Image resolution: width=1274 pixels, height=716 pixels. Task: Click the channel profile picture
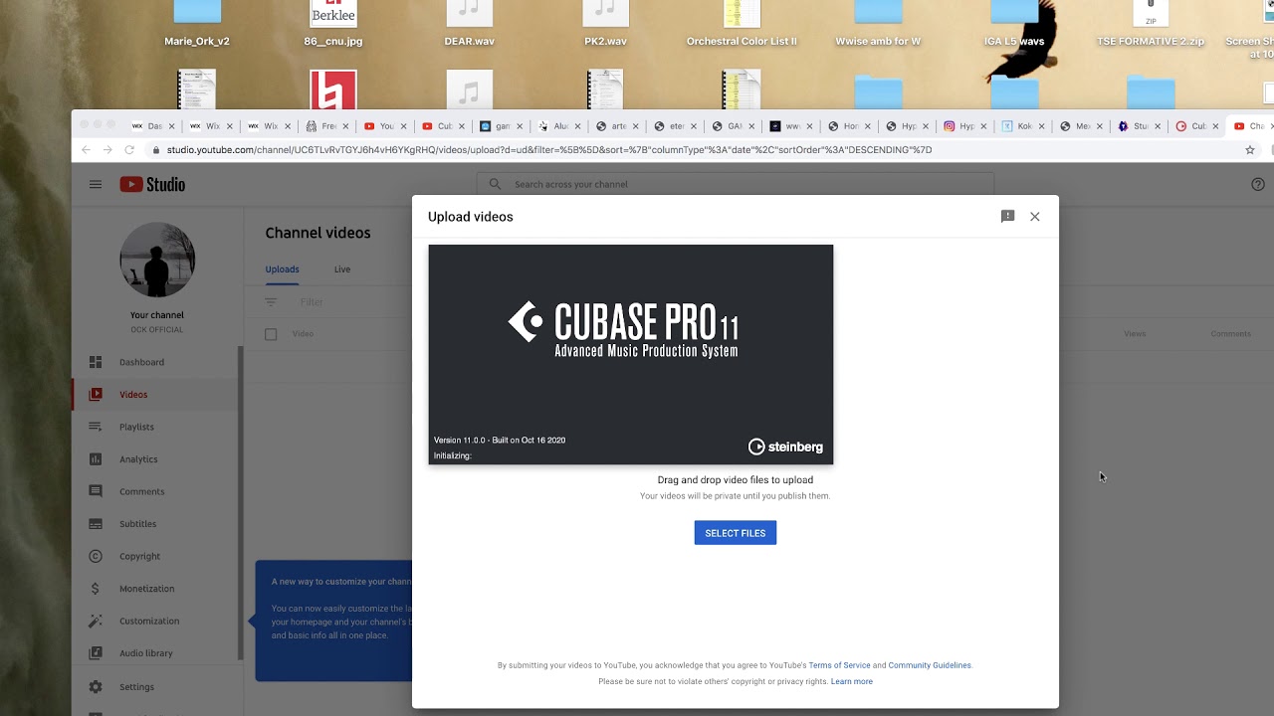click(x=157, y=260)
